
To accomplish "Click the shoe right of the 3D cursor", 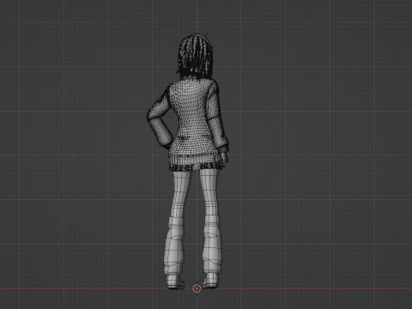I will [211, 280].
